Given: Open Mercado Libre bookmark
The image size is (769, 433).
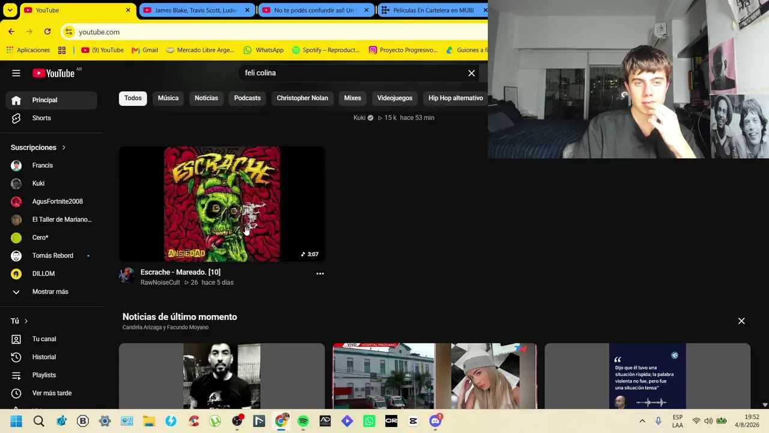Looking at the screenshot, I should coord(200,50).
